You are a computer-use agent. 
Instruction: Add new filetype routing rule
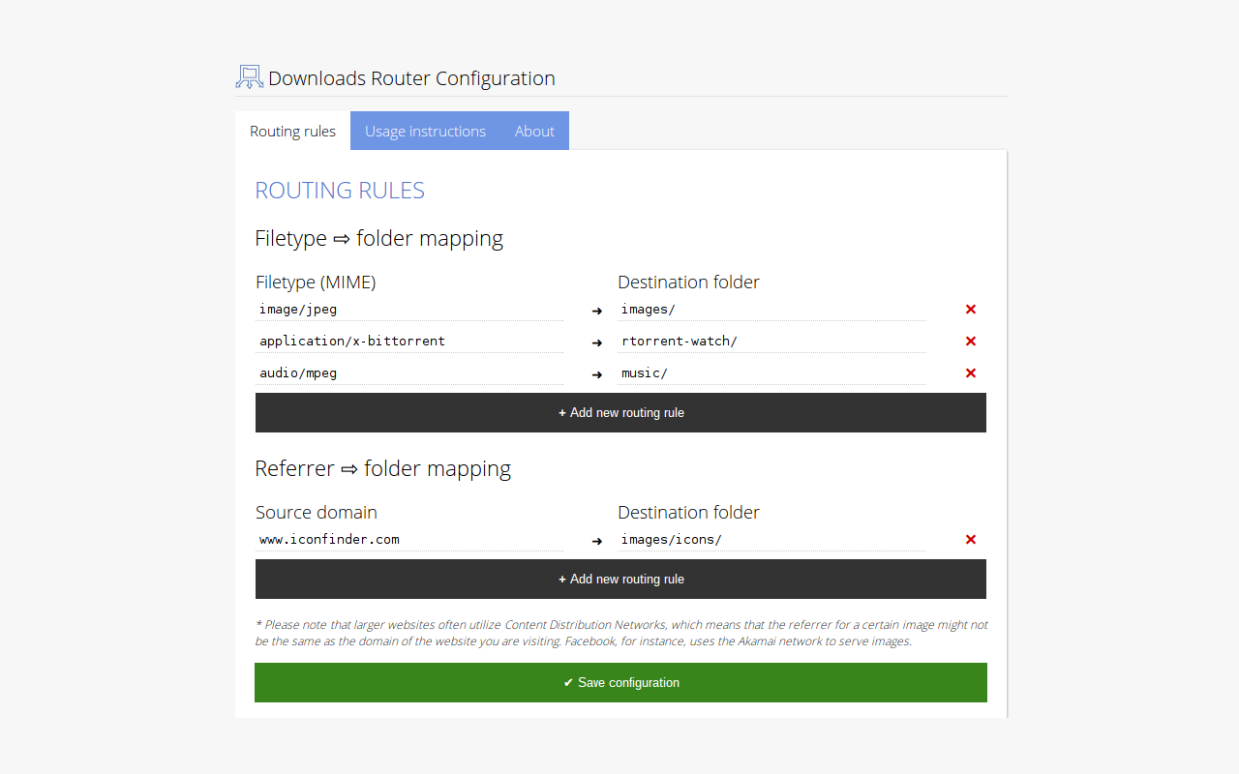click(620, 412)
